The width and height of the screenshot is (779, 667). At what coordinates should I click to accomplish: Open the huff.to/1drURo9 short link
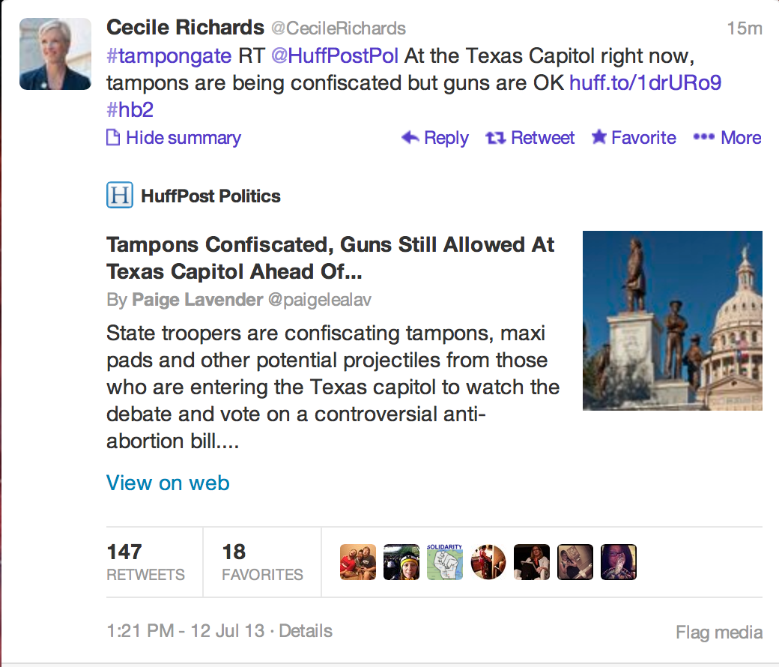[645, 82]
